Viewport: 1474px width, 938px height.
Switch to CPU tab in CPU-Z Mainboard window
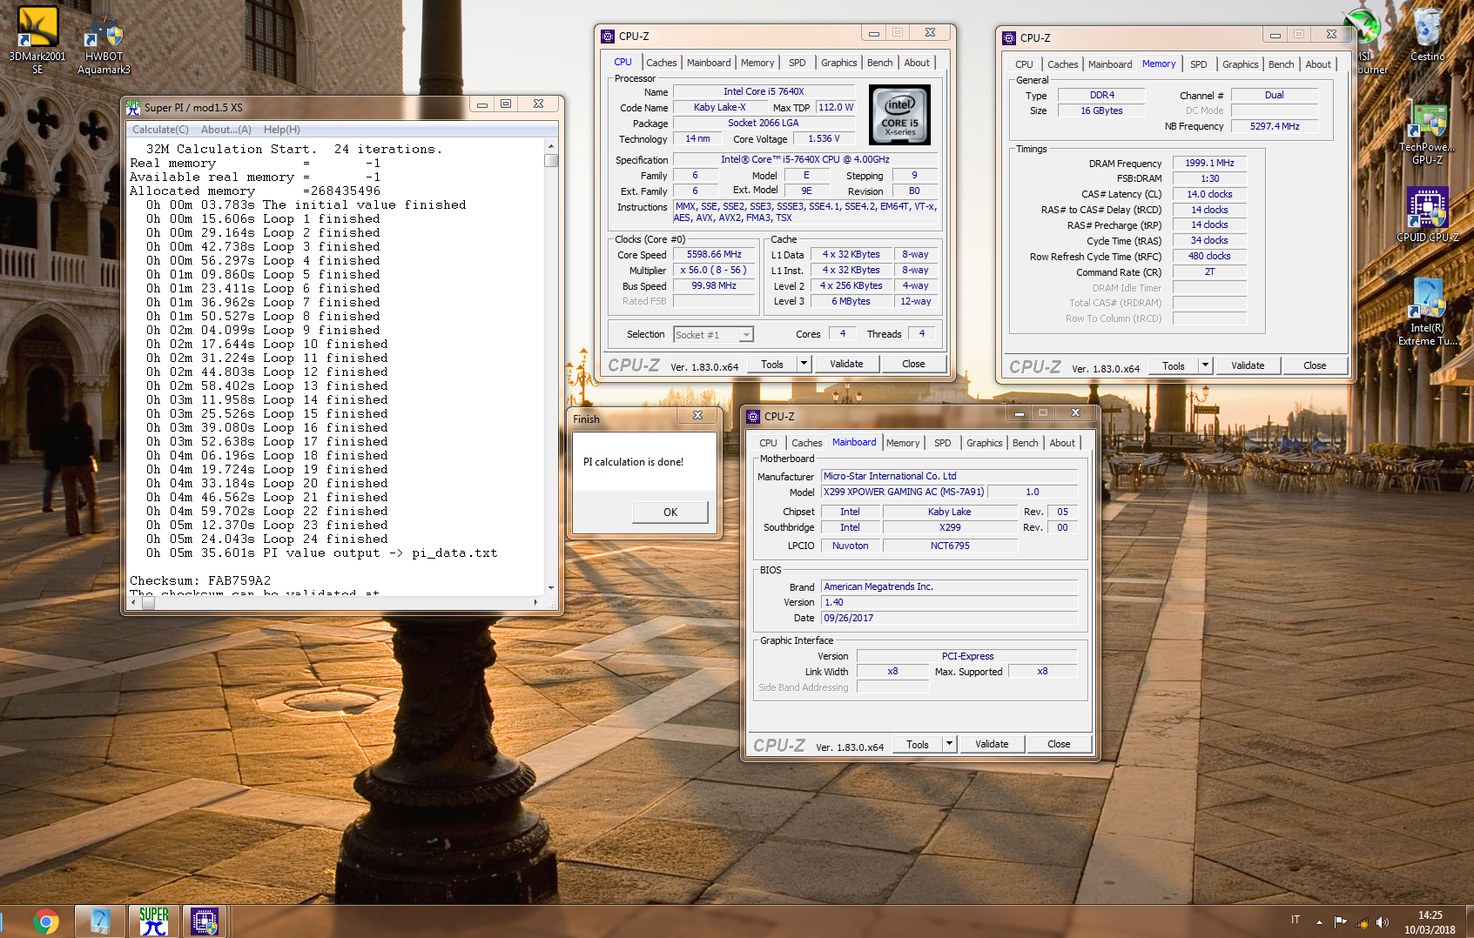[x=769, y=443]
